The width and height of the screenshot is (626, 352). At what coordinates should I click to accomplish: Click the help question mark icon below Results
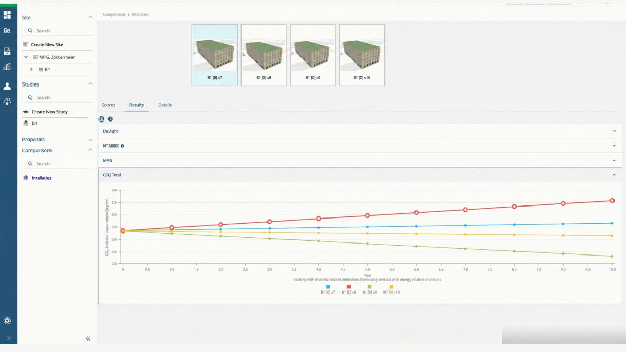pos(110,119)
